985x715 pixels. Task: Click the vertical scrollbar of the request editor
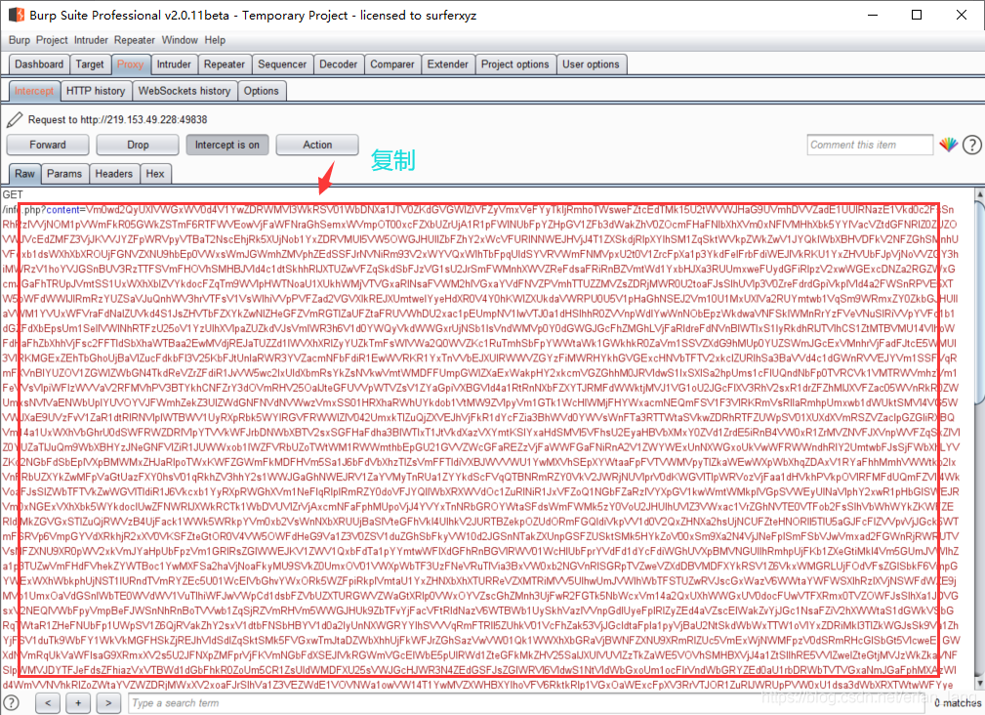coord(979,439)
